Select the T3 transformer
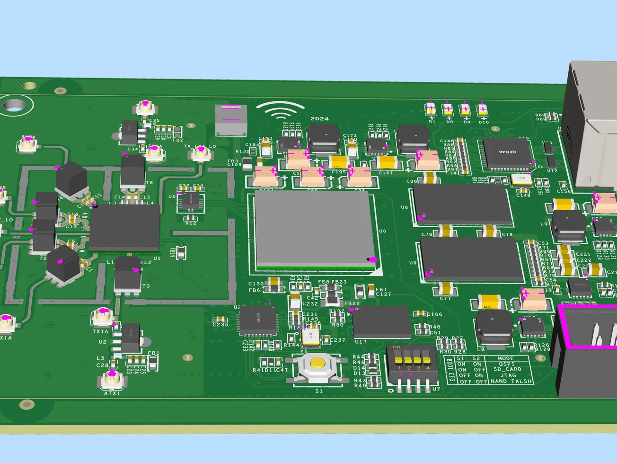This screenshot has width=617, height=463. coord(128,276)
